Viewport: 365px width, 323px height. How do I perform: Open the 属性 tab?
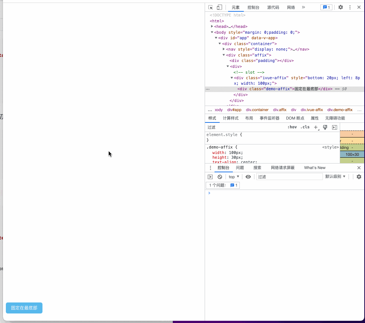[x=315, y=118]
